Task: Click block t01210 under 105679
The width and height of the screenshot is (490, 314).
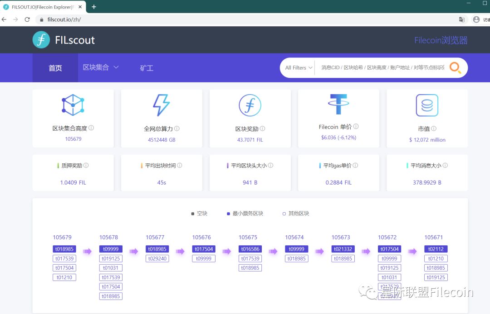Action: click(x=64, y=277)
